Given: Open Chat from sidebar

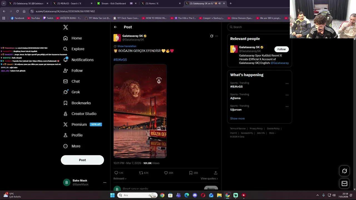Looking at the screenshot, I should pos(71,81).
